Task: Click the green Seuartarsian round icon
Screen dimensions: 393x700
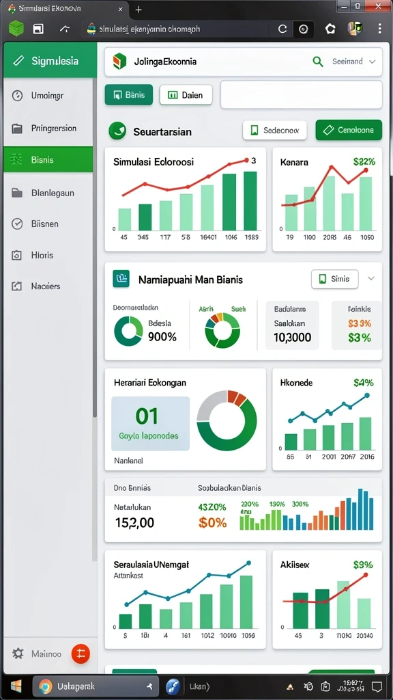Action: (x=117, y=131)
